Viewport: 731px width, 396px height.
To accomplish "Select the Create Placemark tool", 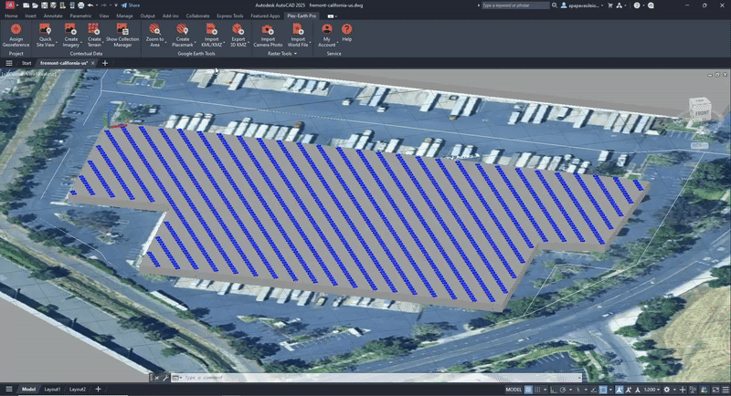I will [x=182, y=35].
